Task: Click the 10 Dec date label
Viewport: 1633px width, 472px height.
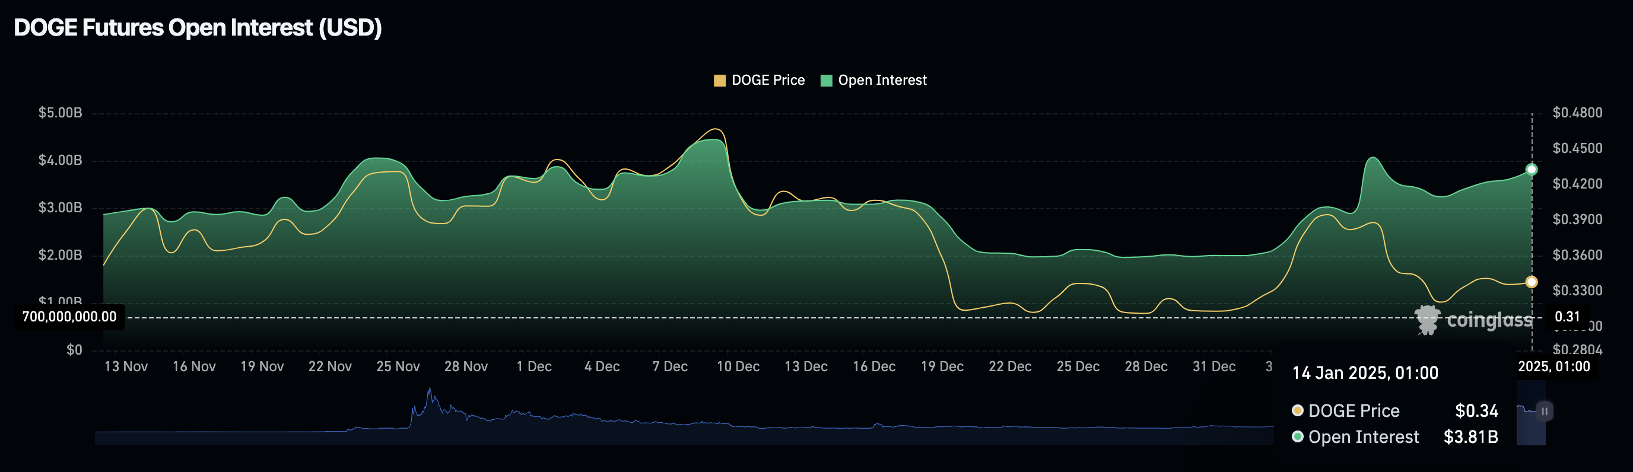Action: [738, 367]
